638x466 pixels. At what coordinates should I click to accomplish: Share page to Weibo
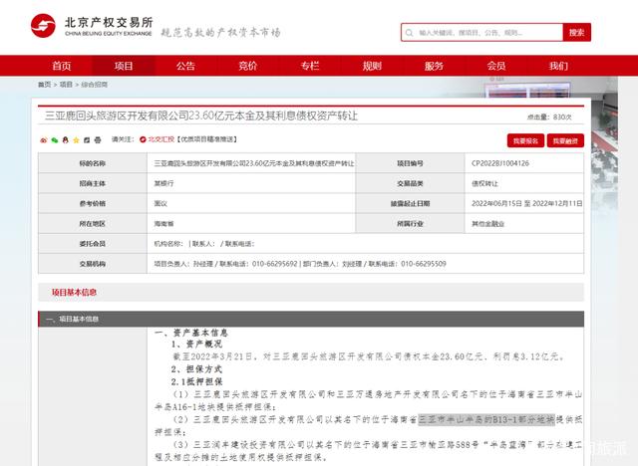(x=44, y=140)
